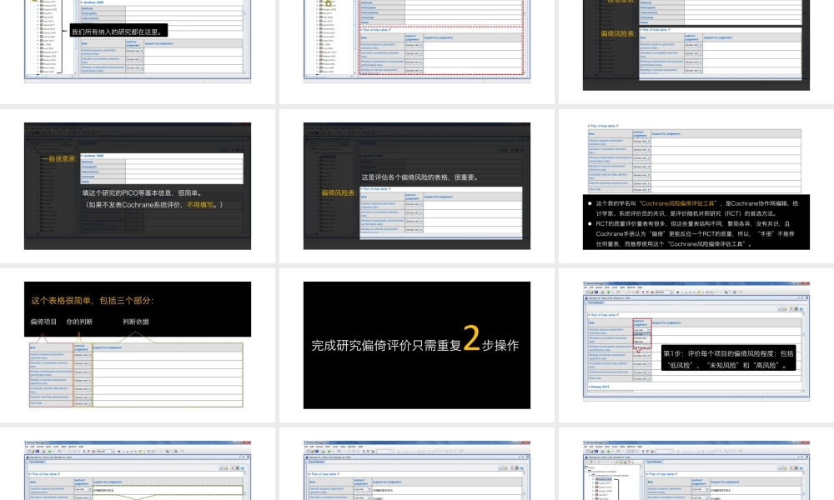
Task: Select the top-row slide with red dashed table outlines
Action: click(x=417, y=42)
